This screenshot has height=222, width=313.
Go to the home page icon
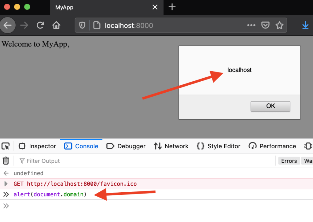56,25
